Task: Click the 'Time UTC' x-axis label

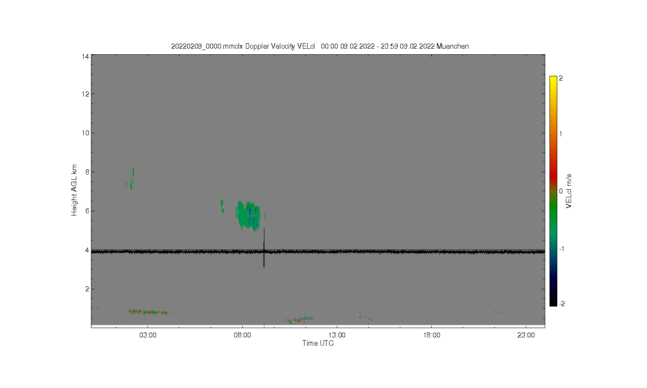Action: click(318, 343)
